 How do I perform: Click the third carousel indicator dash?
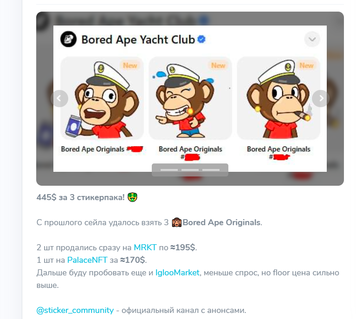click(211, 170)
